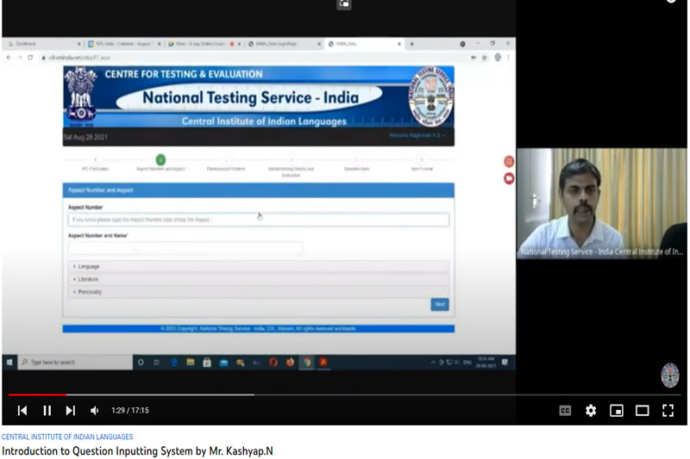690x459 pixels.
Task: Open the taskbar clock and date
Action: (x=486, y=363)
